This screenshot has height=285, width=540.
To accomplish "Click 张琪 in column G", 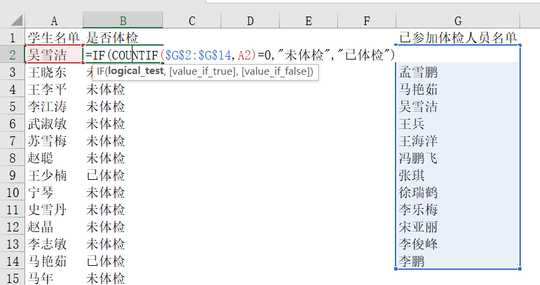I will [x=458, y=175].
